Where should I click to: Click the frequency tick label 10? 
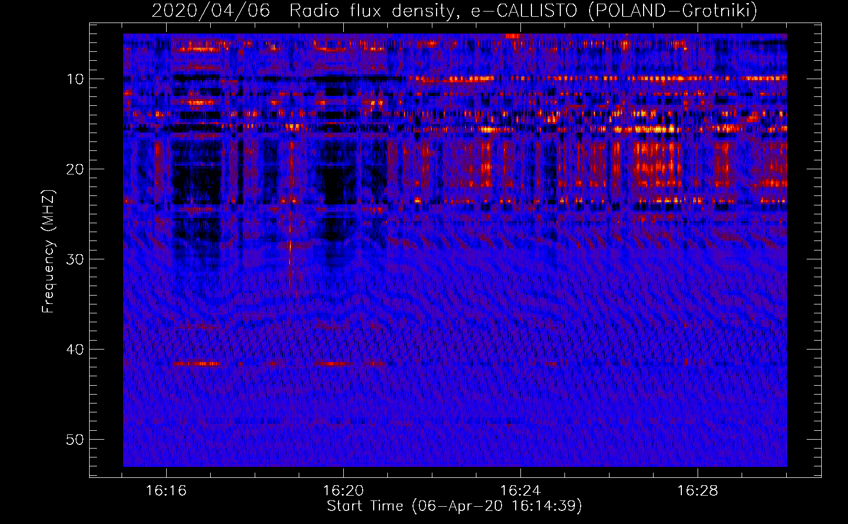coord(75,79)
